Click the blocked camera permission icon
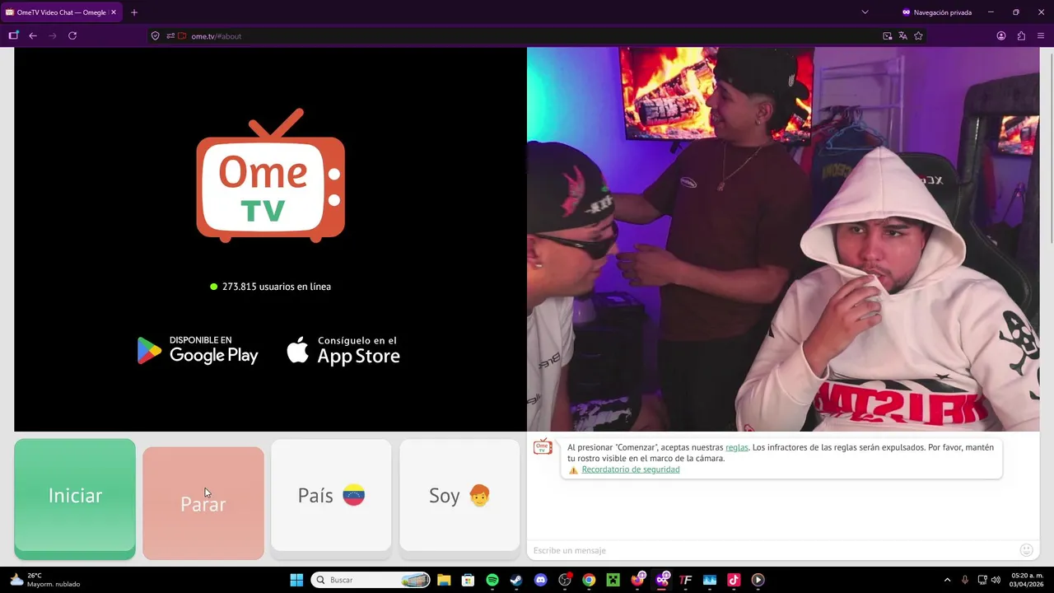The image size is (1054, 593). pos(182,36)
